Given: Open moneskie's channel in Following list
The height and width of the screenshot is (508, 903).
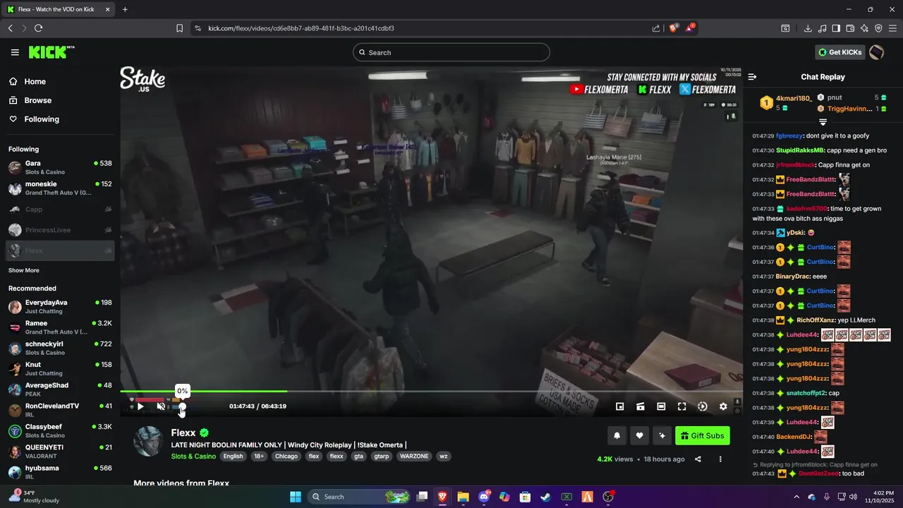Looking at the screenshot, I should [x=60, y=188].
